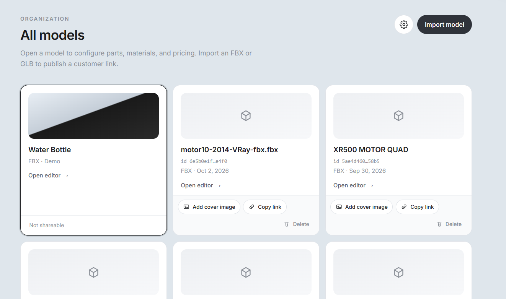Open editor for motor10-2014-VRay-fbx.fbx
This screenshot has width=506, height=299.
tap(201, 185)
